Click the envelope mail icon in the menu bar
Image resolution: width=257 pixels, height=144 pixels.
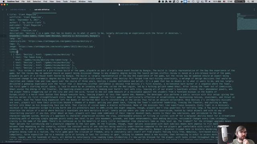coord(170,1)
